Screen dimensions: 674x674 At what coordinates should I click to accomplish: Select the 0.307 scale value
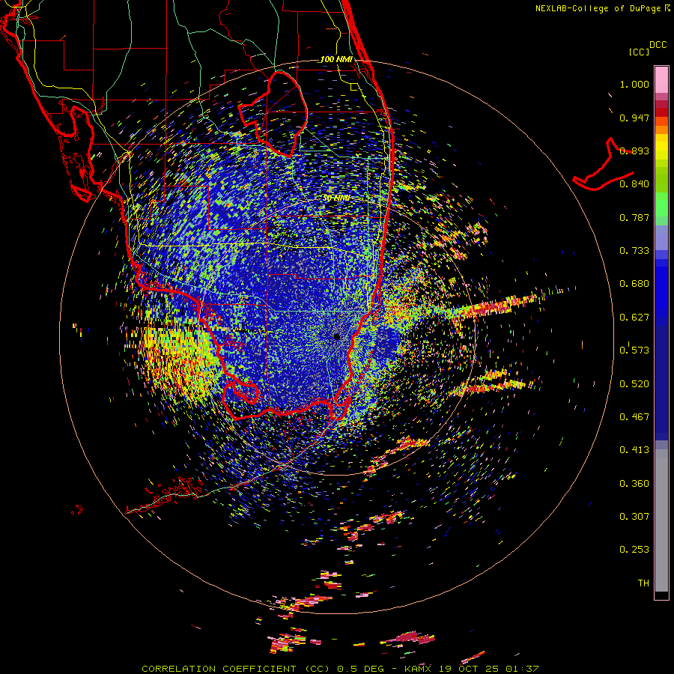coord(634,517)
